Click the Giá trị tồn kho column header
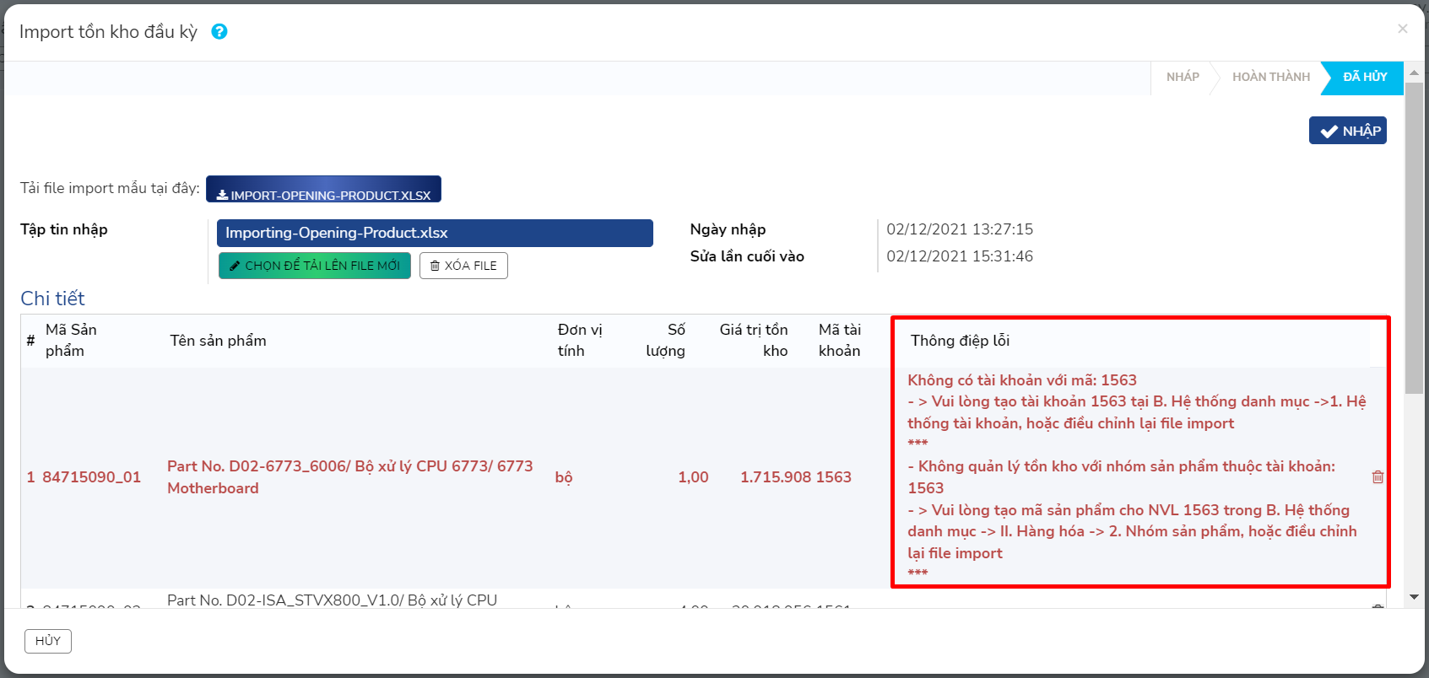Viewport: 1429px width, 678px height. pos(753,340)
